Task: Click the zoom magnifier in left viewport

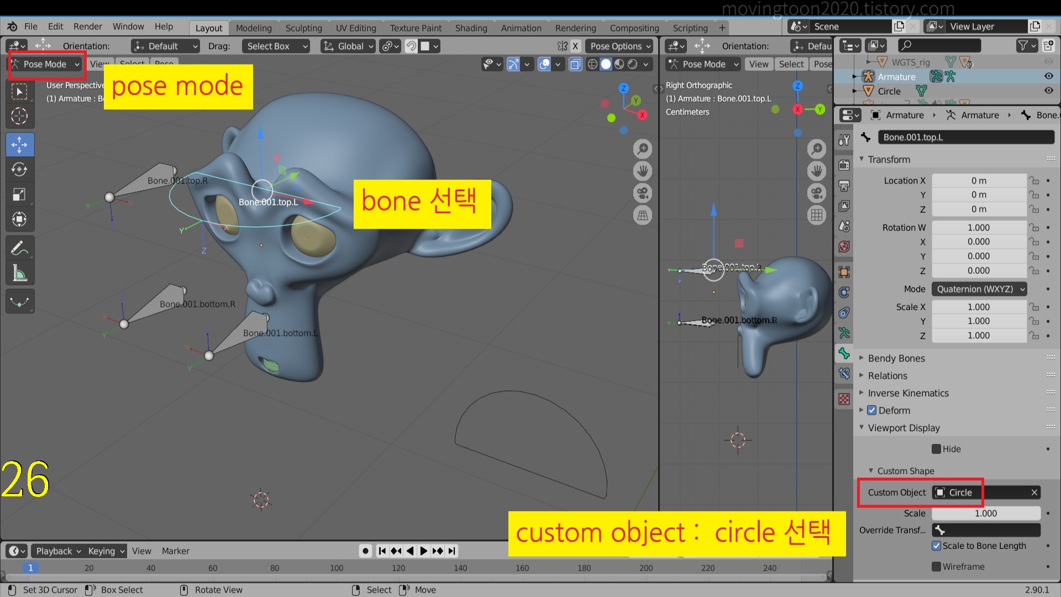Action: [x=643, y=149]
